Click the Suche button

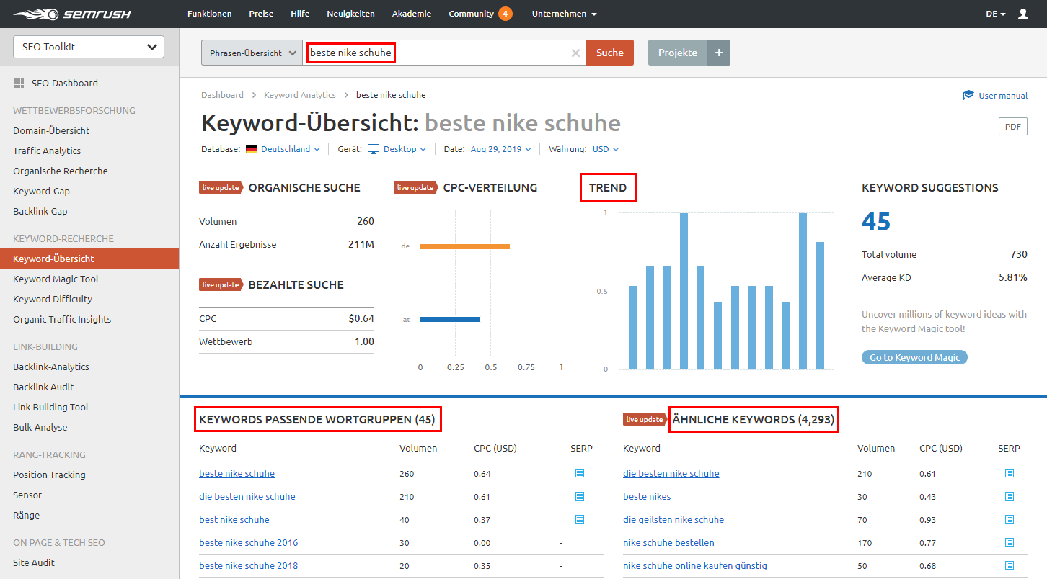(610, 53)
